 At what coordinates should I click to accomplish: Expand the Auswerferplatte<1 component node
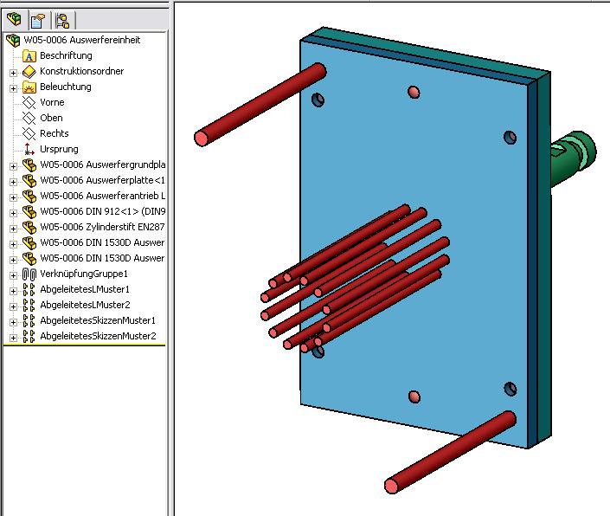[13, 182]
